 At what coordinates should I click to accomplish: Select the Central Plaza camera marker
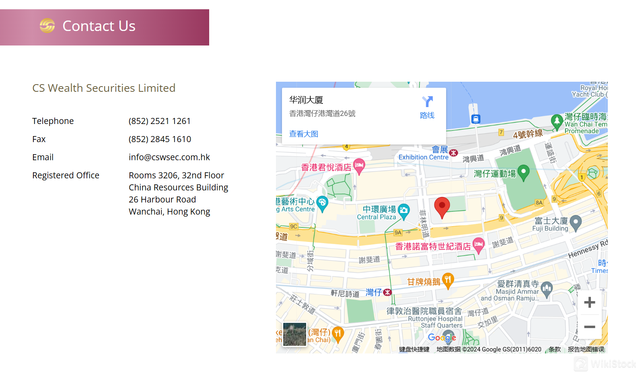[403, 212]
